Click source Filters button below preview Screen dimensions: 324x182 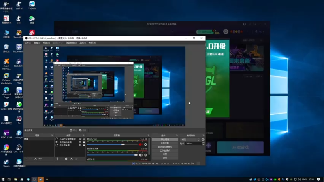pos(83,130)
